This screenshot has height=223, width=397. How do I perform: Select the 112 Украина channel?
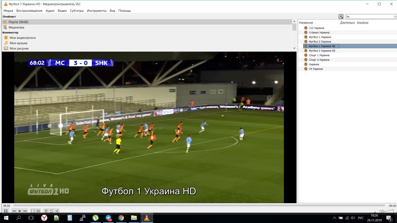pos(316,28)
